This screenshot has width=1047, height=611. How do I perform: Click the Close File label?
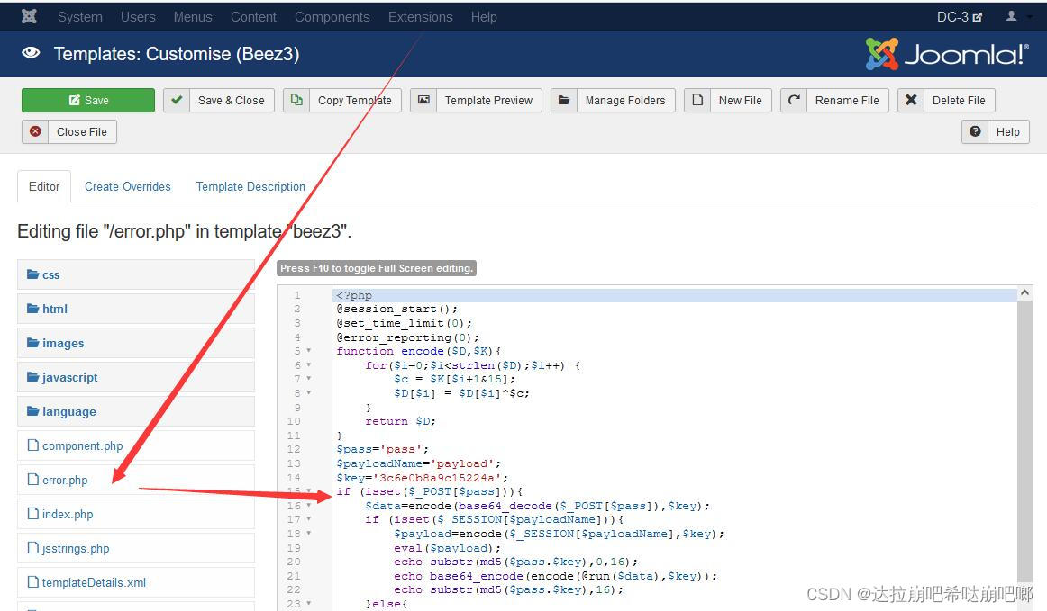(81, 132)
